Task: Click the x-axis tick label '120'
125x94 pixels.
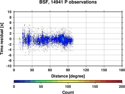Action: [x=86, y=70]
